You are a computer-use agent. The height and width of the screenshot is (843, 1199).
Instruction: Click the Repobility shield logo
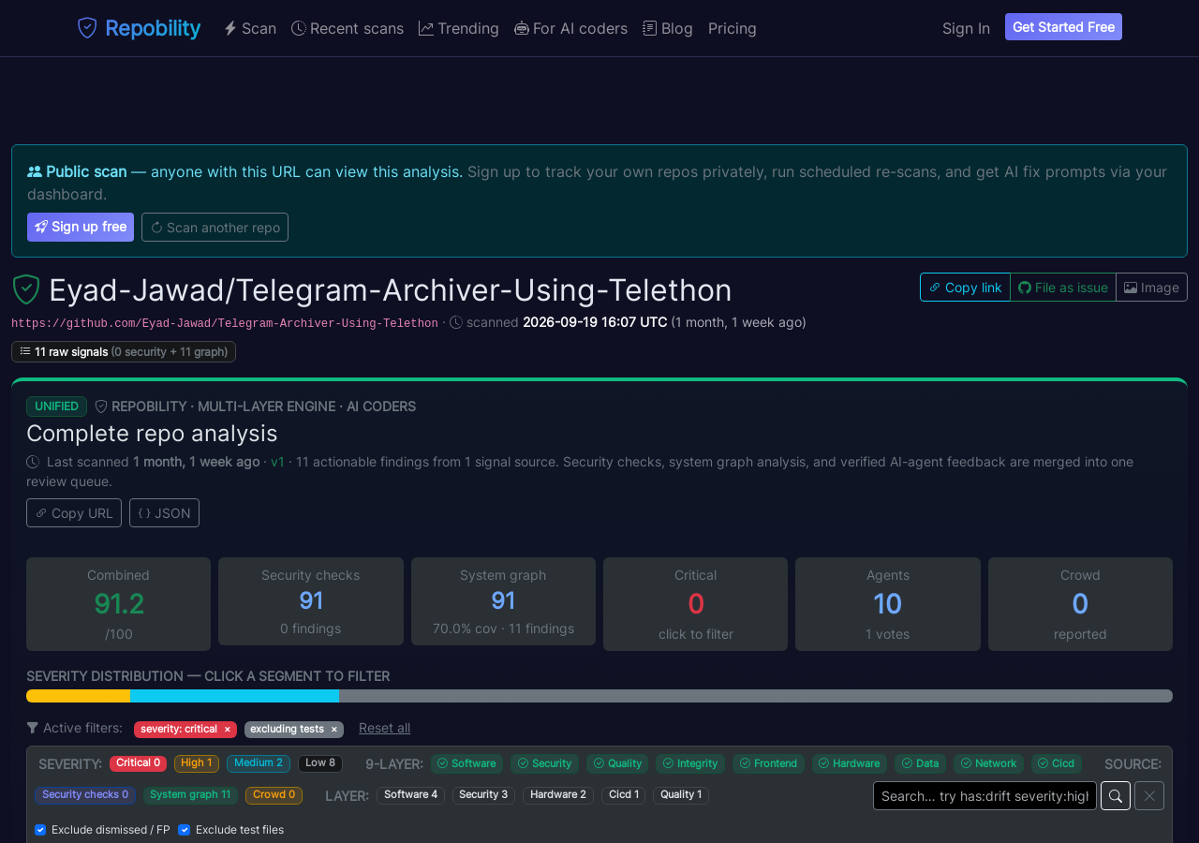pyautogui.click(x=87, y=28)
